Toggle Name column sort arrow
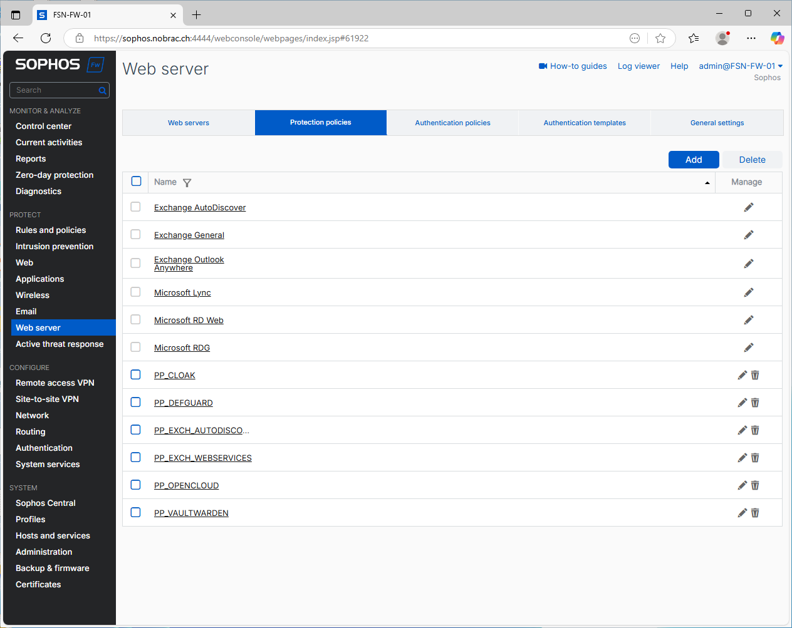 707,183
